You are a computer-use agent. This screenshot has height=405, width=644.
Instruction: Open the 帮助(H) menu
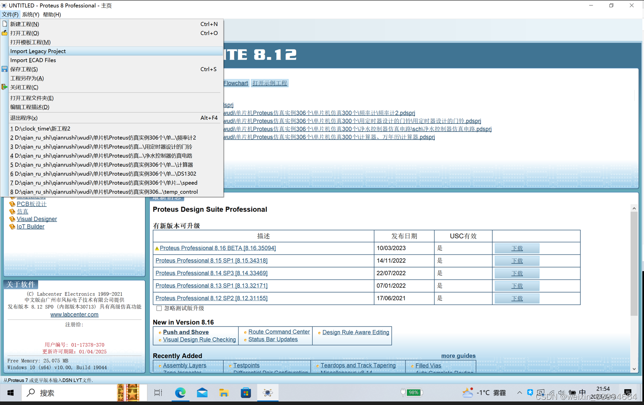click(52, 14)
